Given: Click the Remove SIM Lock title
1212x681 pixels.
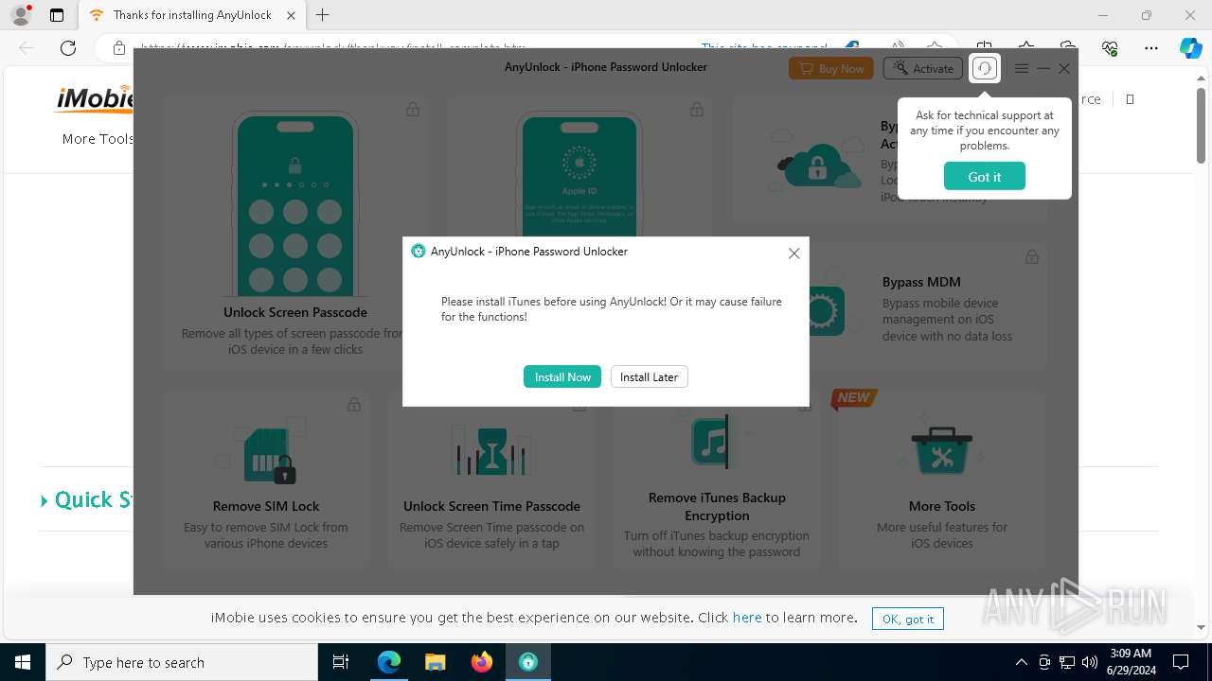Looking at the screenshot, I should pos(266,506).
